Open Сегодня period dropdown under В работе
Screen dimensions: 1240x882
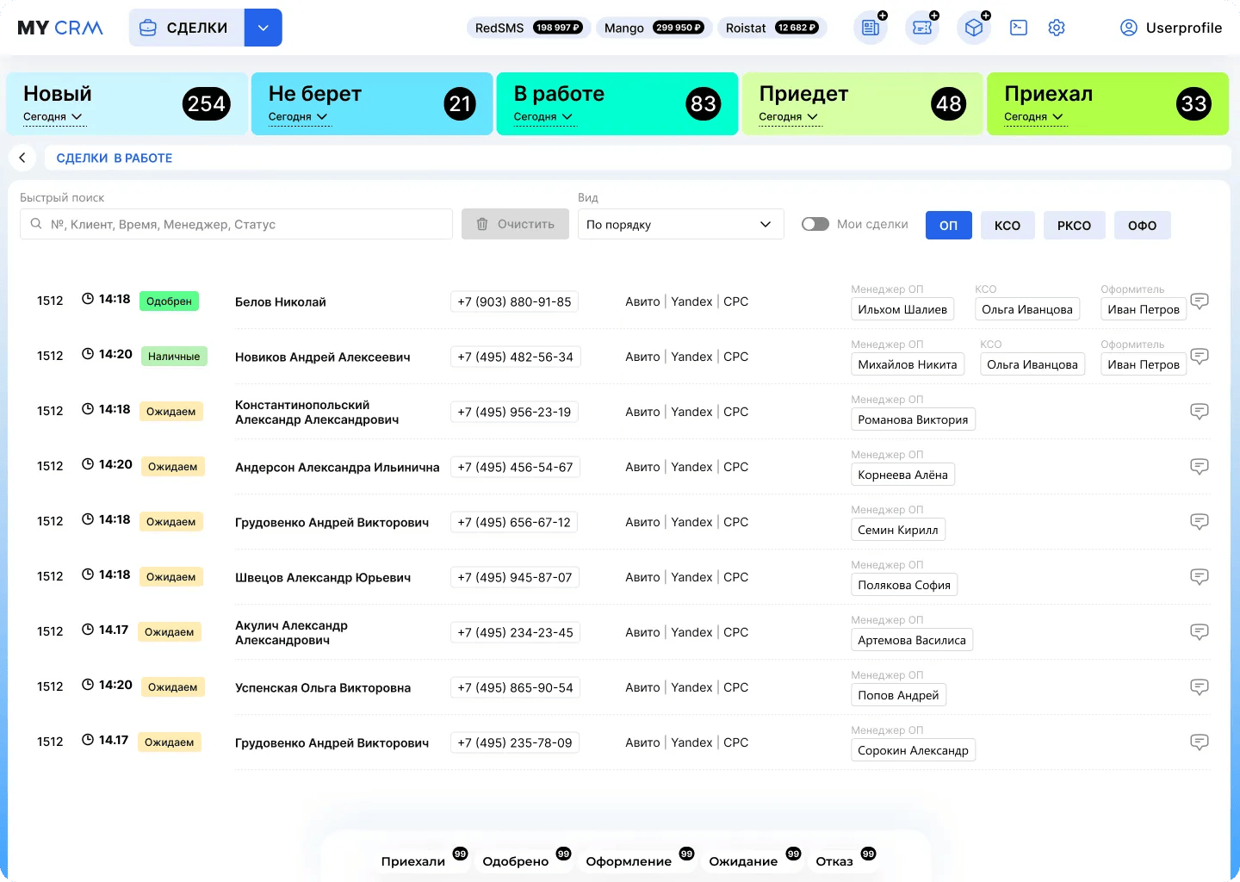coord(543,117)
